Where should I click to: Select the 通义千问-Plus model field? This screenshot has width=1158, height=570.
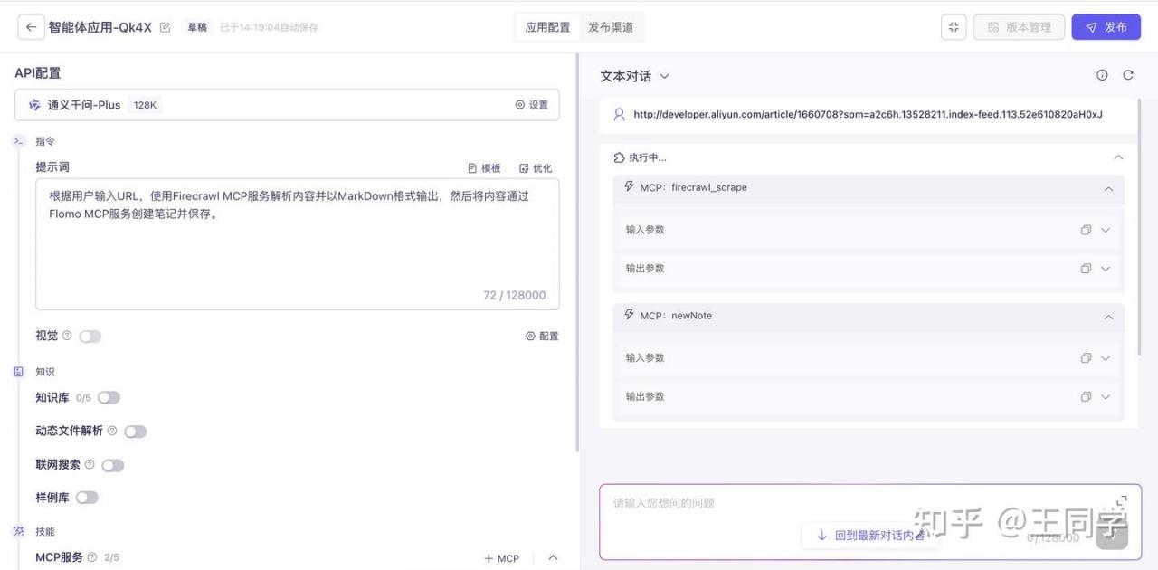287,105
